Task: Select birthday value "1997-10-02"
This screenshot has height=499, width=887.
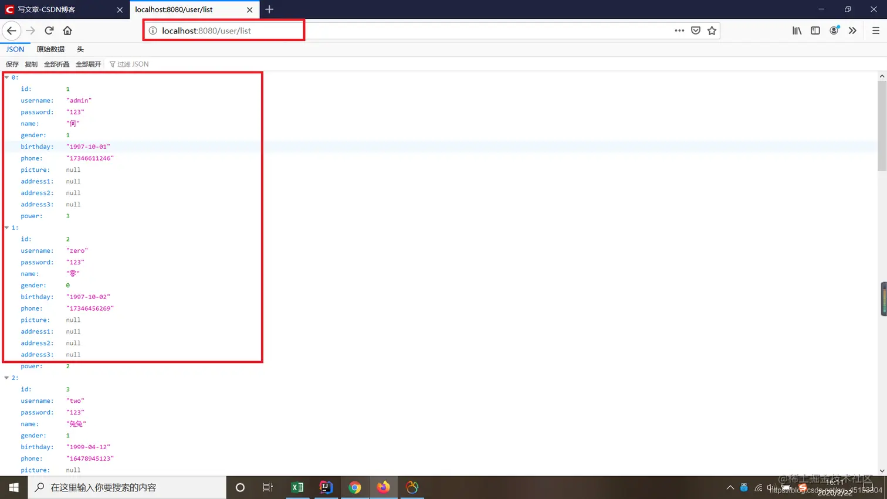Action: [88, 297]
